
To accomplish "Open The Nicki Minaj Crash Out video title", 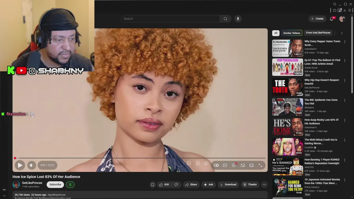I will (321, 142).
